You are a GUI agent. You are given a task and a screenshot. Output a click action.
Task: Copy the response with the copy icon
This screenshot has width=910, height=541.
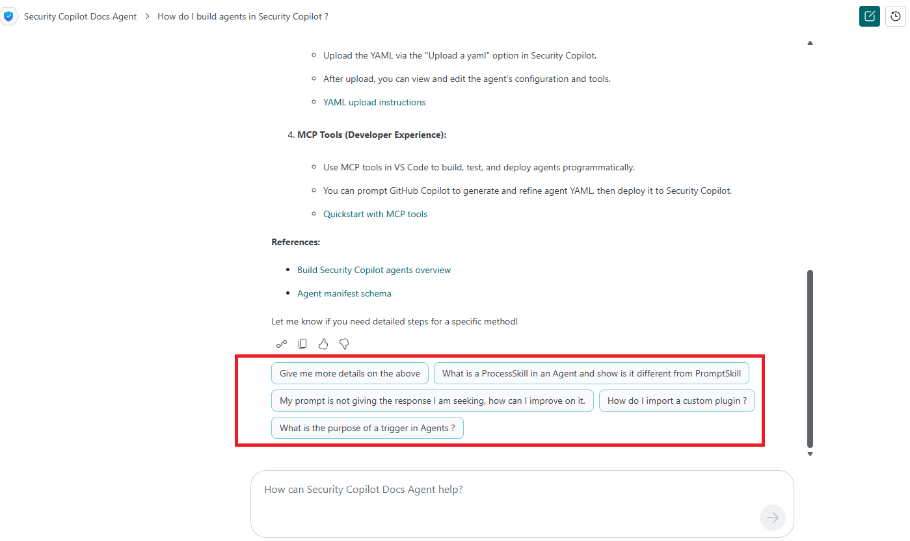coord(302,344)
